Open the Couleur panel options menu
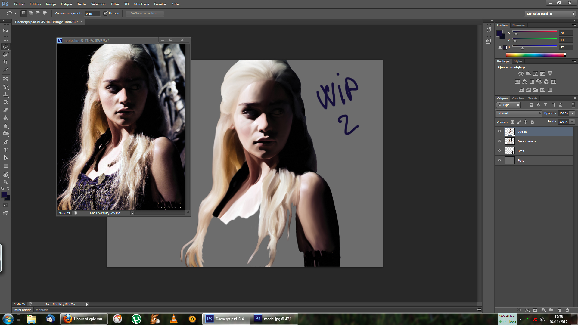 tap(574, 25)
